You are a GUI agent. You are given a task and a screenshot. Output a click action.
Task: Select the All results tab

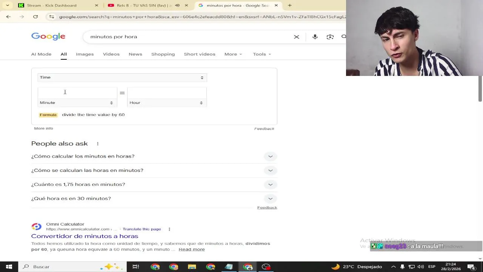pos(64,54)
